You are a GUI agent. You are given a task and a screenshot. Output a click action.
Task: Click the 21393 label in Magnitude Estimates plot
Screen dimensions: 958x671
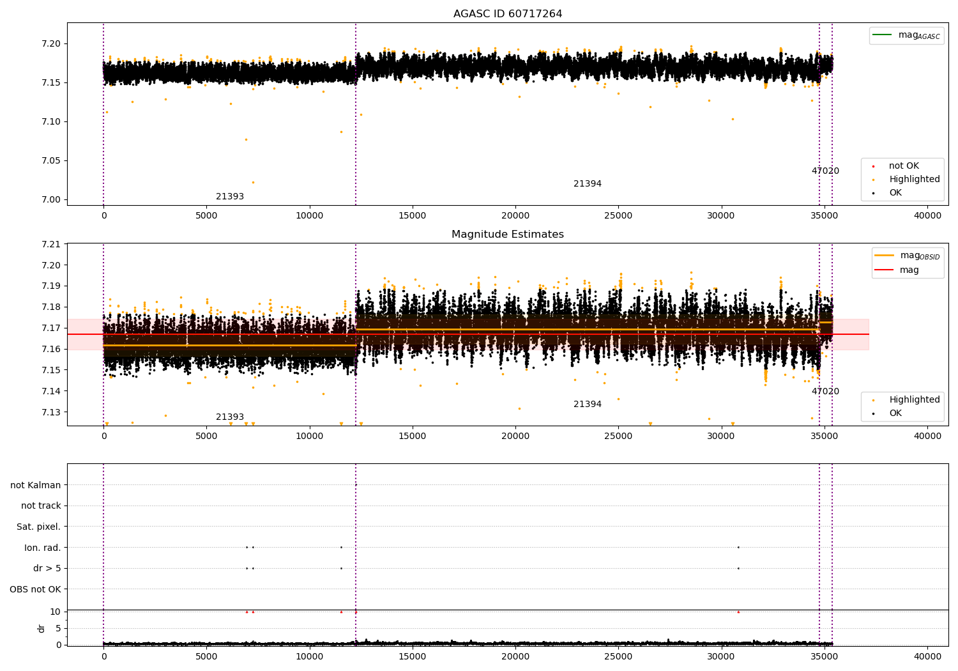pos(230,417)
